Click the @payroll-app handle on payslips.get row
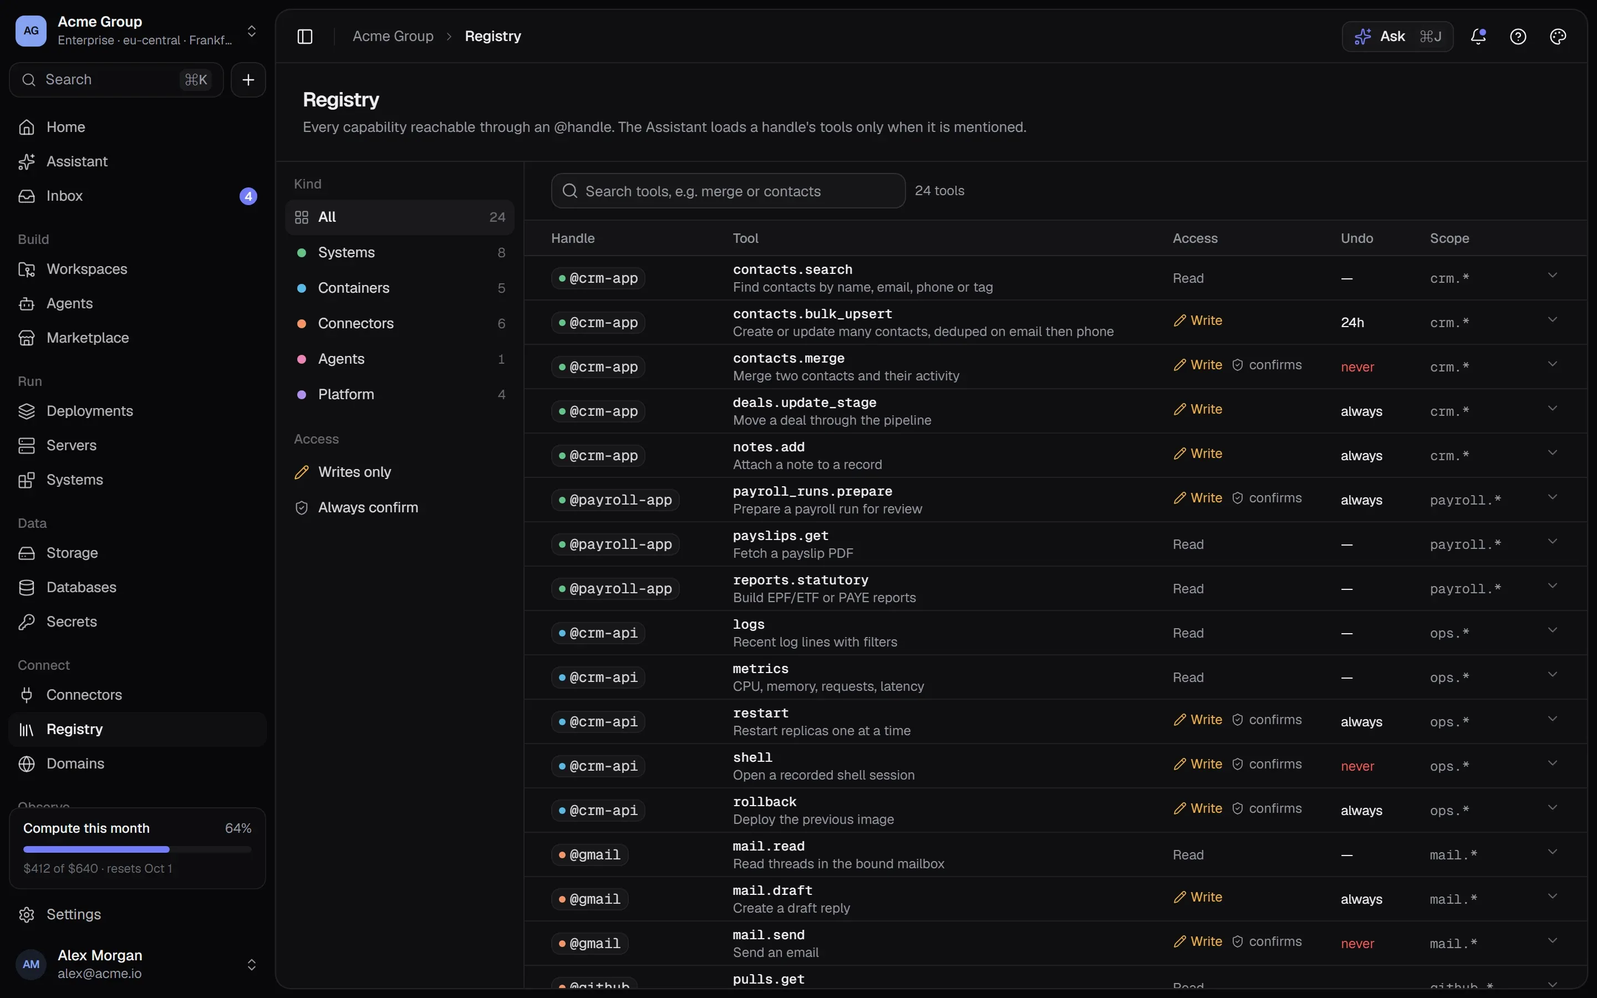The width and height of the screenshot is (1597, 998). [615, 544]
